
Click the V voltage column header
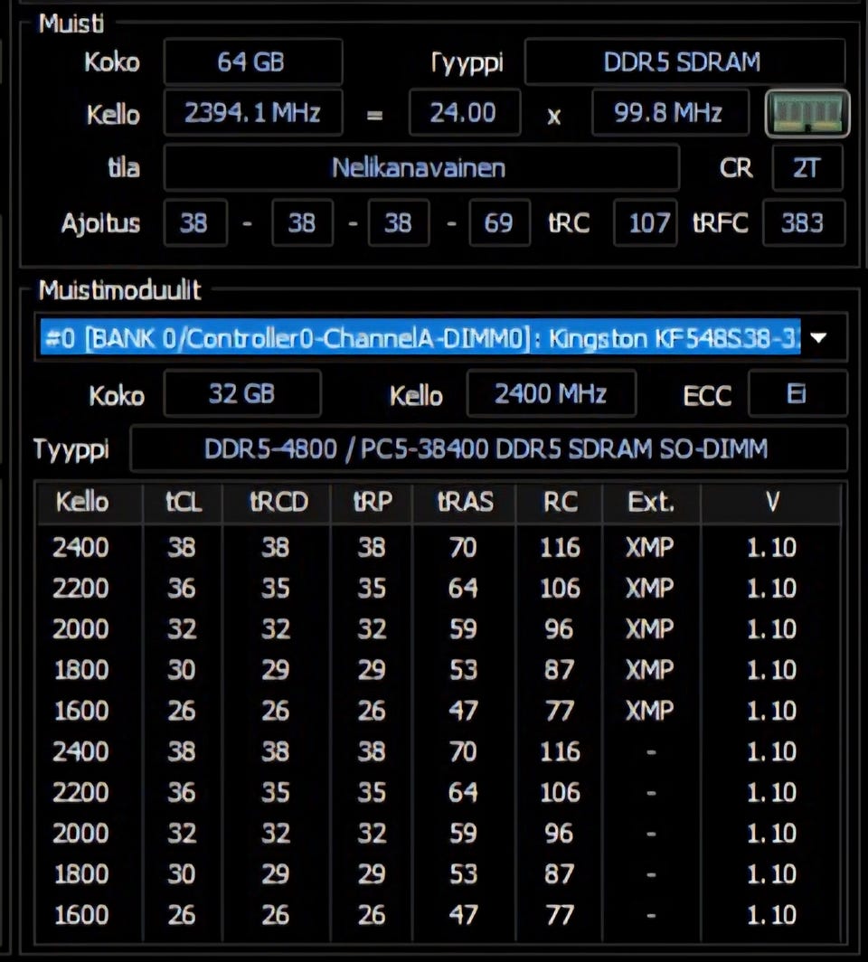pos(771,503)
